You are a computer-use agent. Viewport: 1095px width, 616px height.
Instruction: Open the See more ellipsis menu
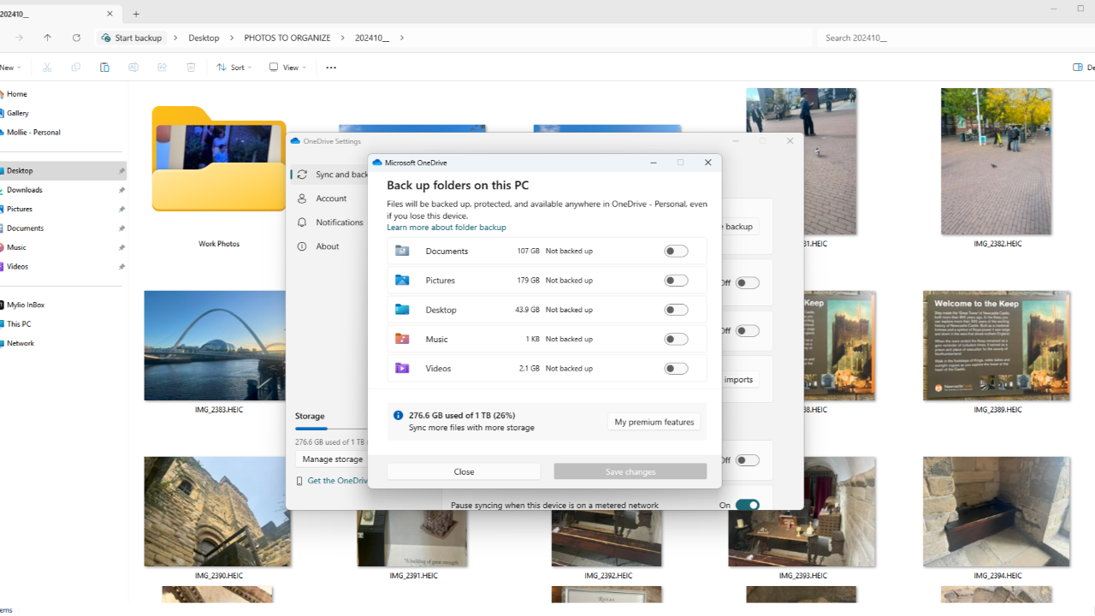click(331, 68)
